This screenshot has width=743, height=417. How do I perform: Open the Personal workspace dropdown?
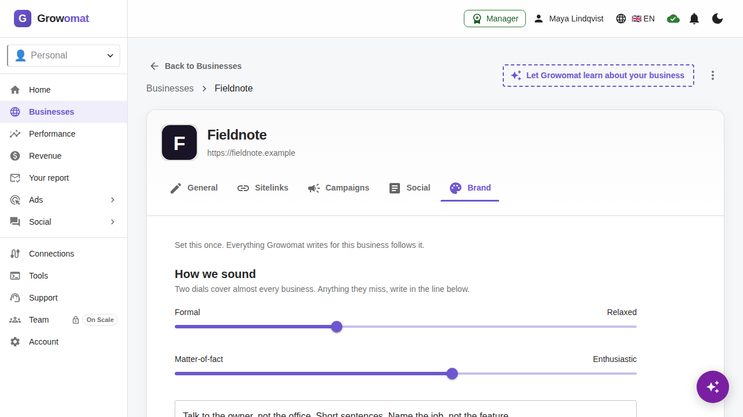point(64,56)
